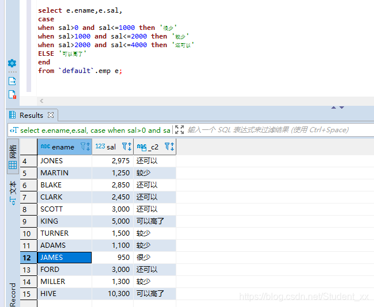Screen dimensions: 374x307
Task: Switch to the grid view side tab
Action: click(13, 156)
